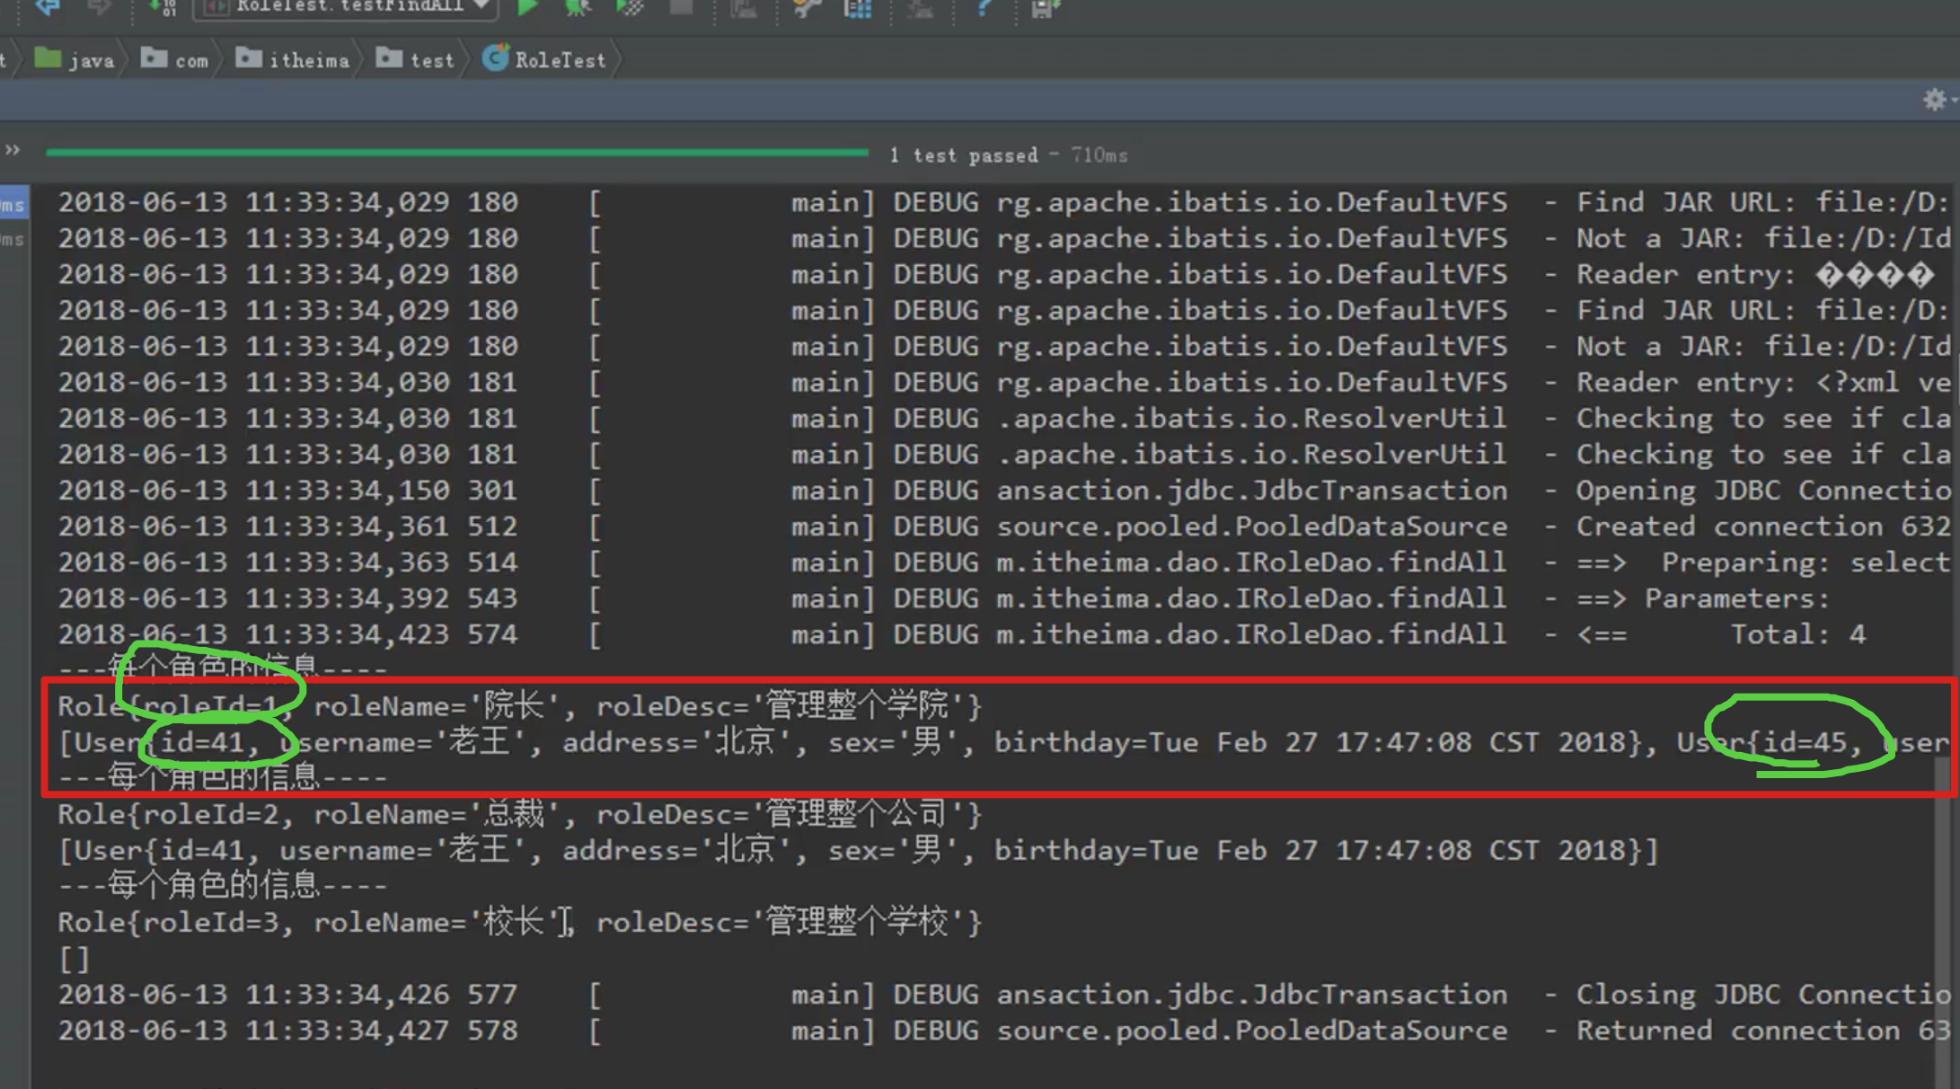Click the Stop square button
The height and width of the screenshot is (1089, 1960).
coord(682,8)
